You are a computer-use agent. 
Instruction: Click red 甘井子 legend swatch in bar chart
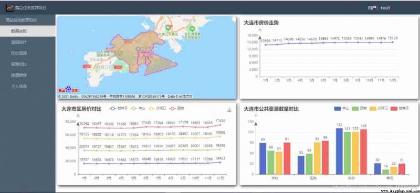[394, 109]
